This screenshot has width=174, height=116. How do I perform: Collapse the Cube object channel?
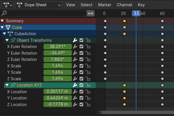point(2,27)
